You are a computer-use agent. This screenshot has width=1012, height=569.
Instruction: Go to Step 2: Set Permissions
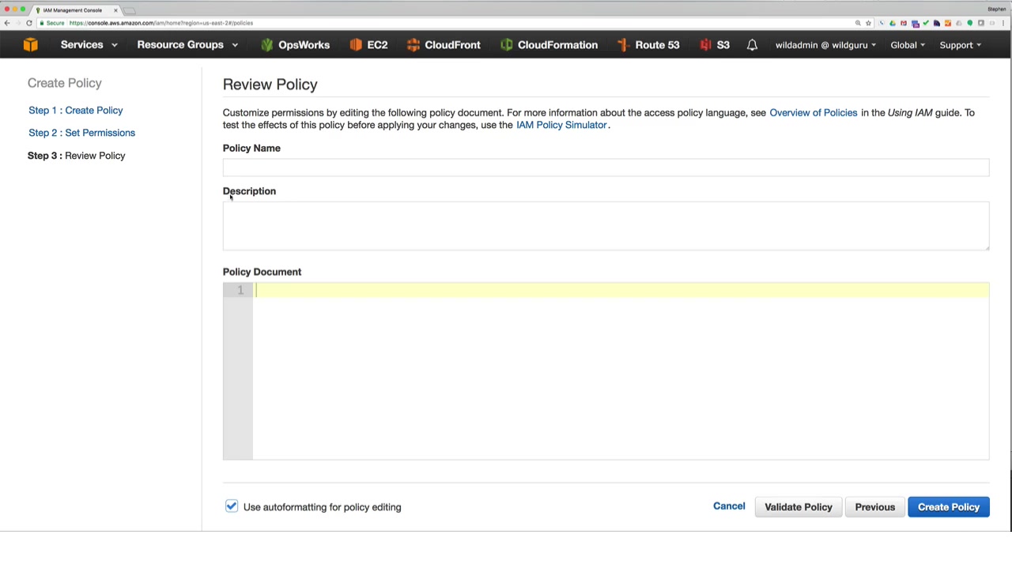(x=81, y=133)
